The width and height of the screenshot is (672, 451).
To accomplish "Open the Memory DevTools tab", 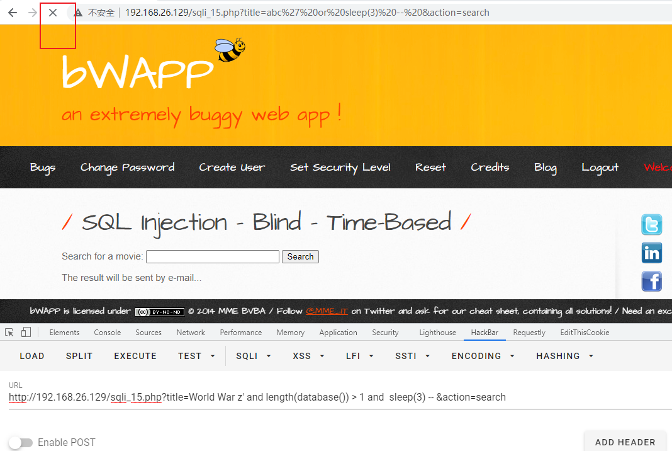I will tap(290, 333).
